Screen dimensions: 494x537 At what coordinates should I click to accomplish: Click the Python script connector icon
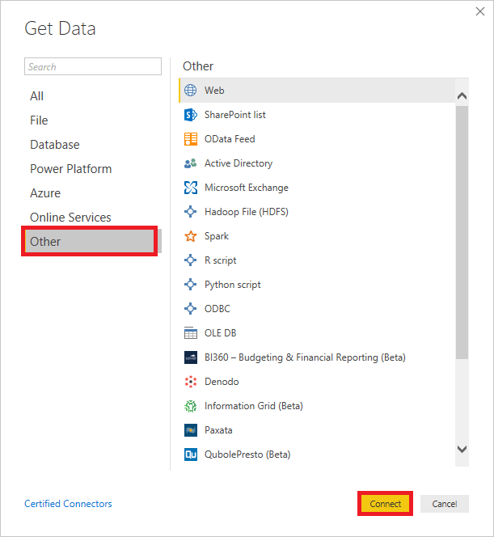click(x=190, y=285)
